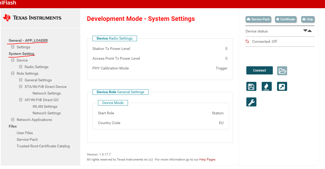Click the Device Mode subsection label
Image resolution: width=325 pixels, height=169 pixels.
pos(113,103)
